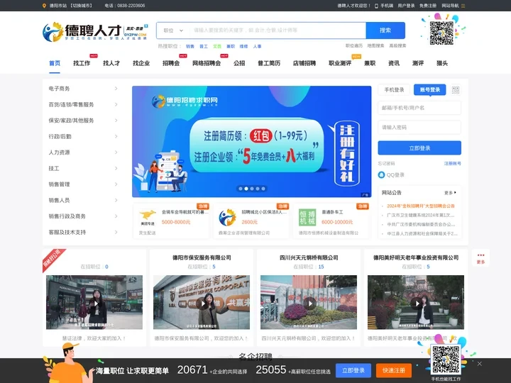The image size is (511, 383).
Task: Close the bottom promotion bar
Action: pyautogui.click(x=479, y=363)
